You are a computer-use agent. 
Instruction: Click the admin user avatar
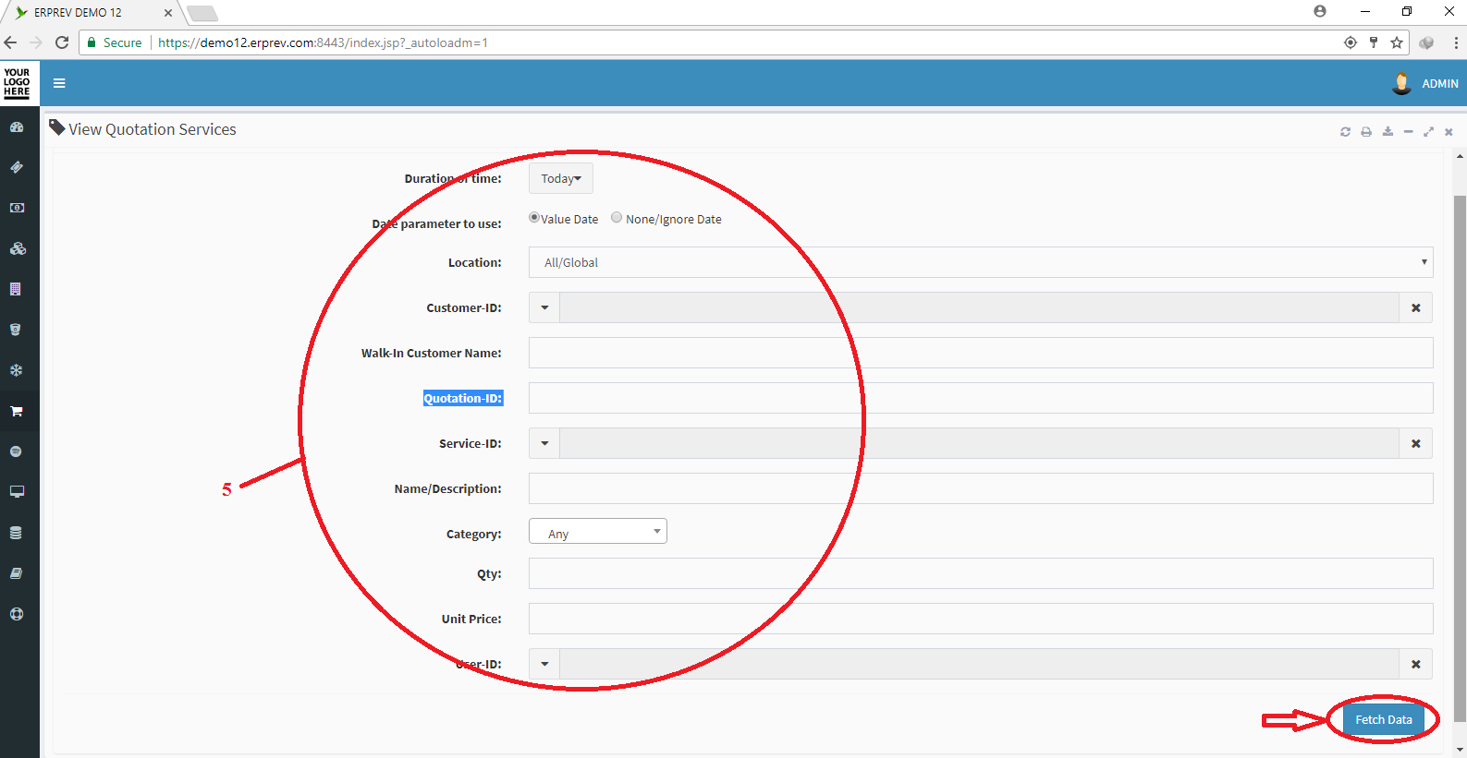click(x=1401, y=83)
